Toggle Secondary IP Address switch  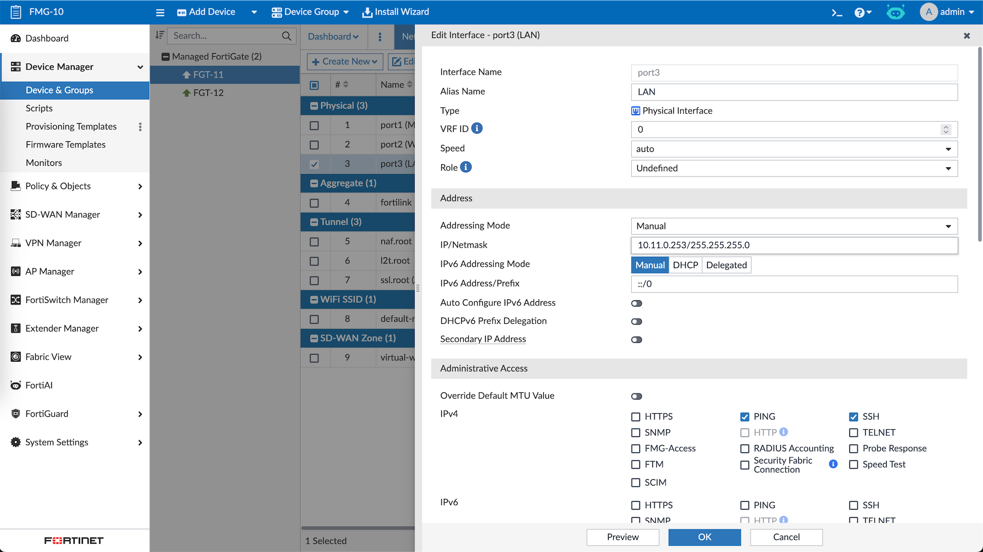636,340
